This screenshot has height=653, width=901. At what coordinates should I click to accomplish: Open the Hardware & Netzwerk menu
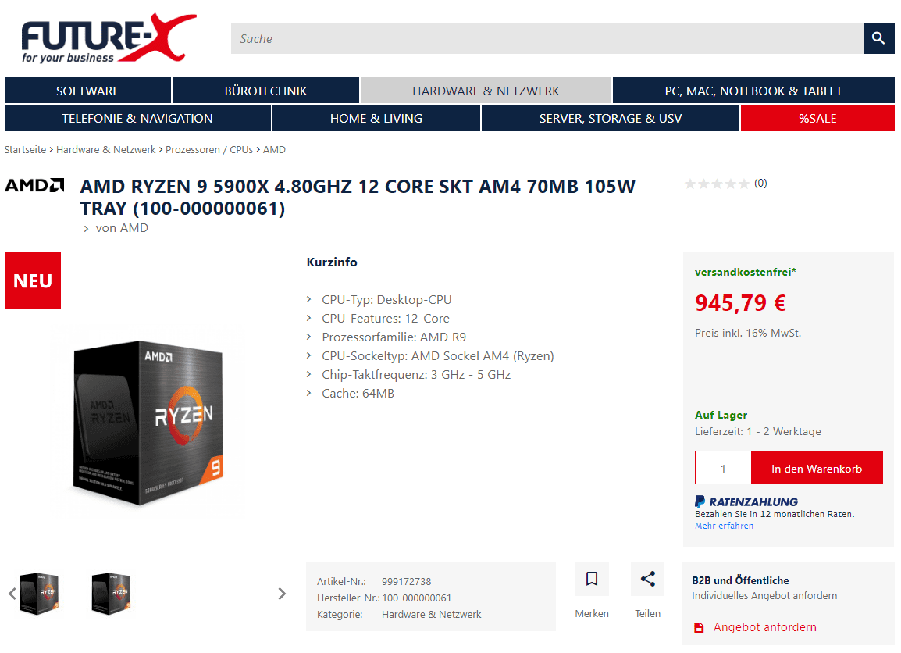coord(486,91)
